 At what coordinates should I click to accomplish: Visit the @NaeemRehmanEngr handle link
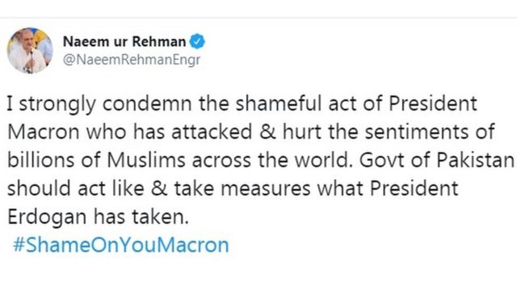tap(132, 60)
